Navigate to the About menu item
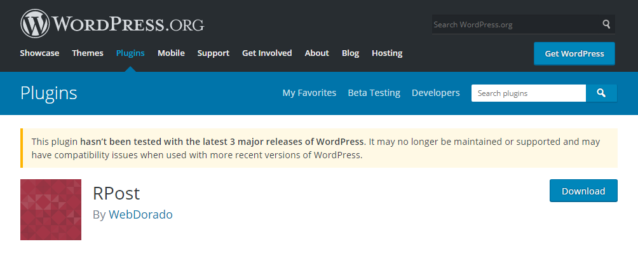The image size is (638, 258). (316, 53)
